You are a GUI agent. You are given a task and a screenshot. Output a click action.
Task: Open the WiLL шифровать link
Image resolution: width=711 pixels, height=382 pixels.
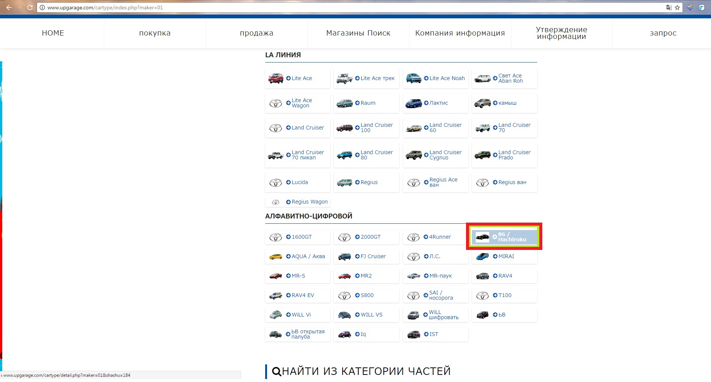pyautogui.click(x=444, y=315)
